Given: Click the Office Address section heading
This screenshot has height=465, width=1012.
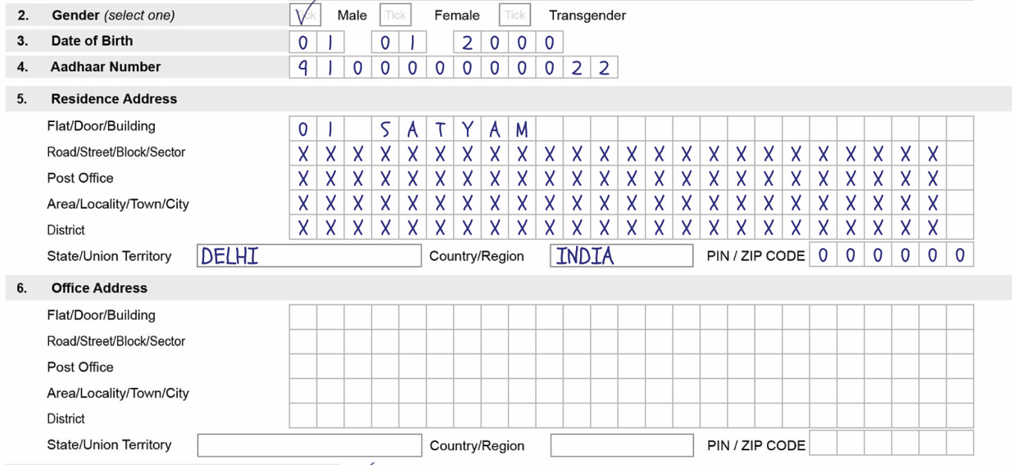Looking at the screenshot, I should tap(99, 288).
